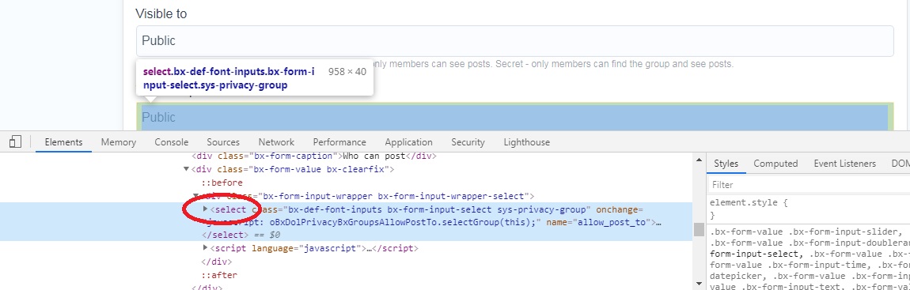Open the Console tab
Image resolution: width=910 pixels, height=290 pixels.
coord(171,142)
